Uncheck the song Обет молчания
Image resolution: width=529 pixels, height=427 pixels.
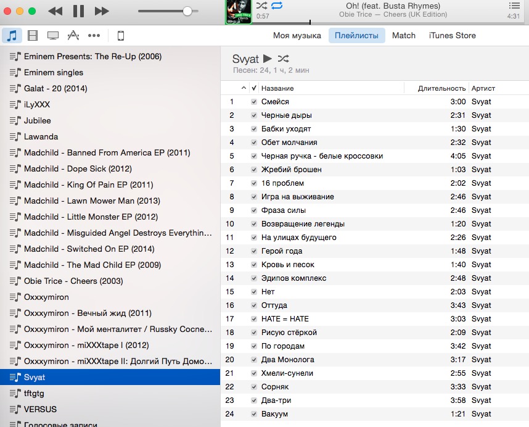click(x=254, y=143)
